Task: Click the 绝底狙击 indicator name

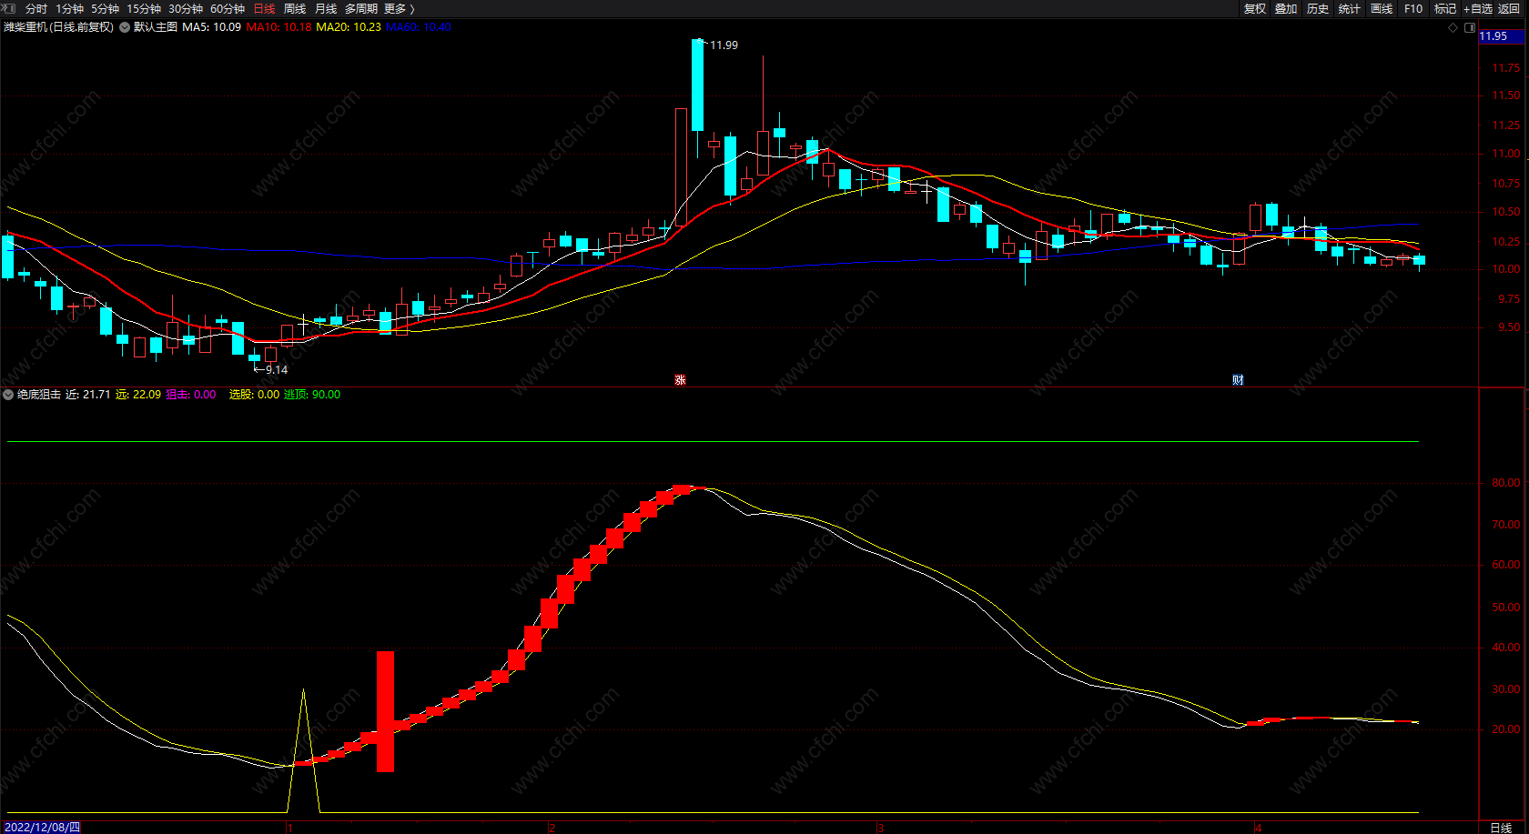Action: tap(39, 395)
